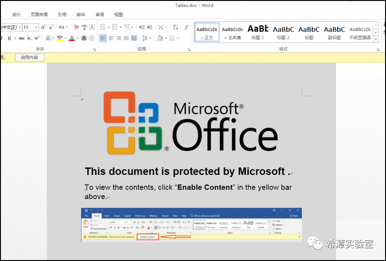Open the Paragraph dialog launcher in 段落 group

click(x=189, y=50)
